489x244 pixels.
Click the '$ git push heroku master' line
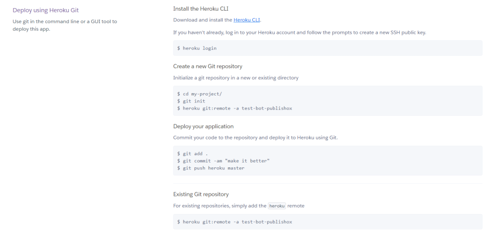coord(211,168)
